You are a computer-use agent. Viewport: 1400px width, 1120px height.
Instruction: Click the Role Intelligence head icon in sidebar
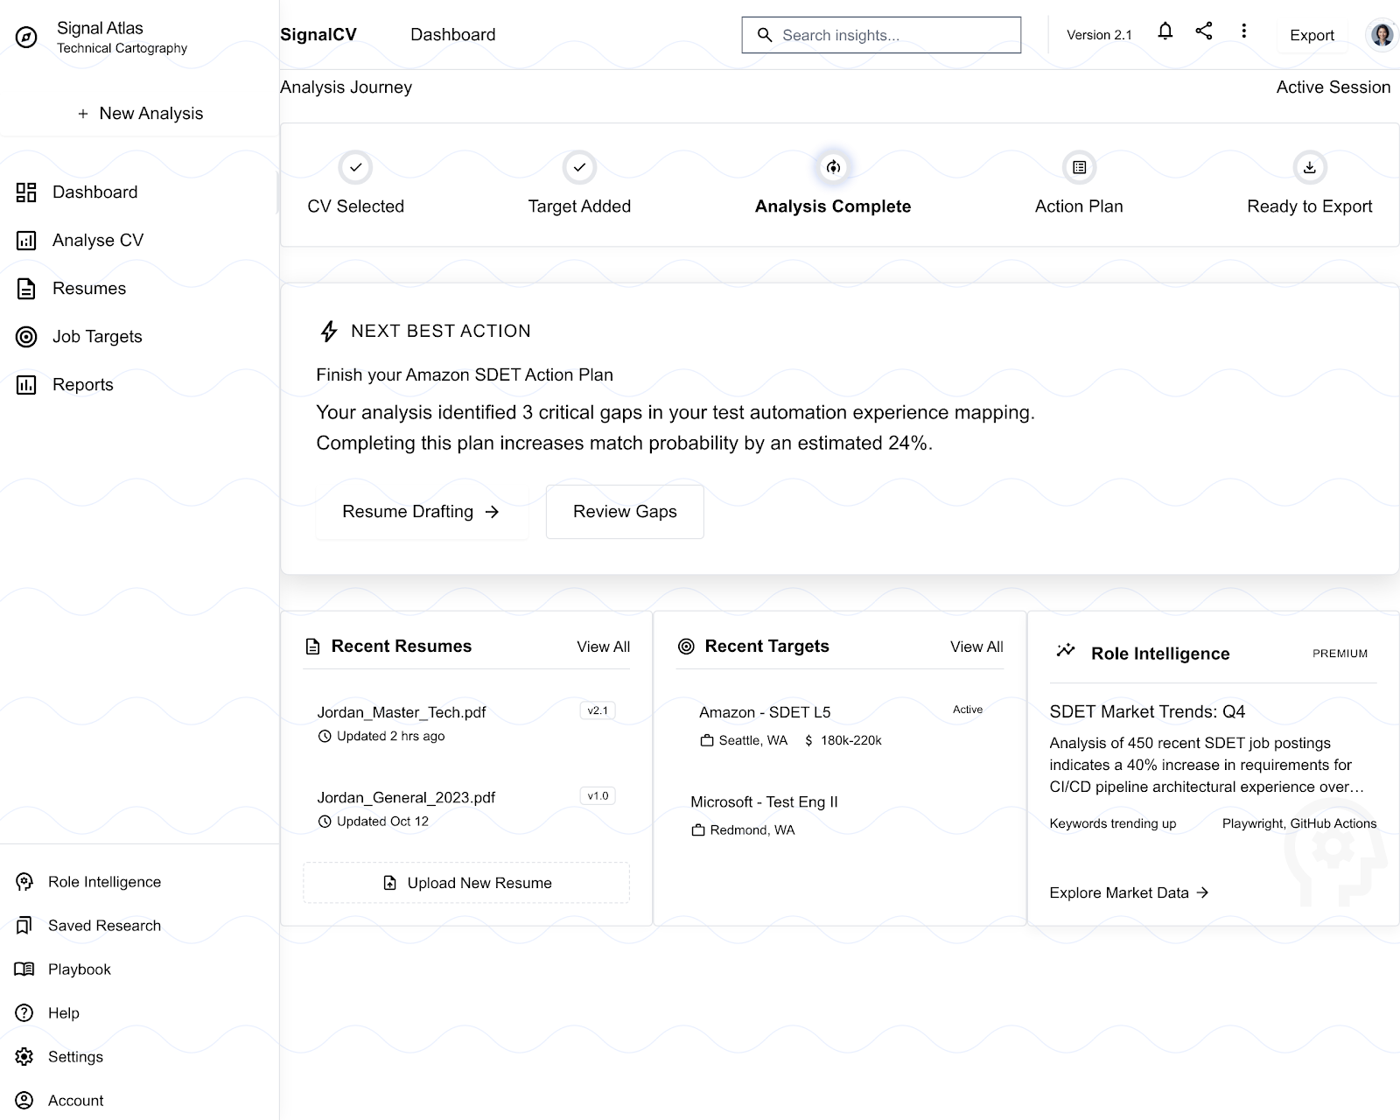click(24, 882)
